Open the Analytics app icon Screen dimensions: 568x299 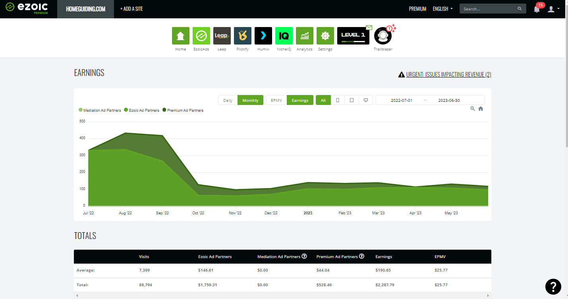coord(305,36)
